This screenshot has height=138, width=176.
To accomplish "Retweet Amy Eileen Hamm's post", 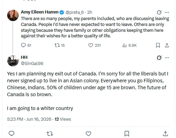I will pos(59,45).
